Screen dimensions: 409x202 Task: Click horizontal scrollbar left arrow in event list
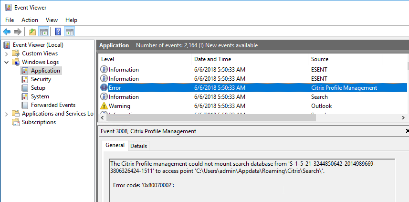[102, 117]
